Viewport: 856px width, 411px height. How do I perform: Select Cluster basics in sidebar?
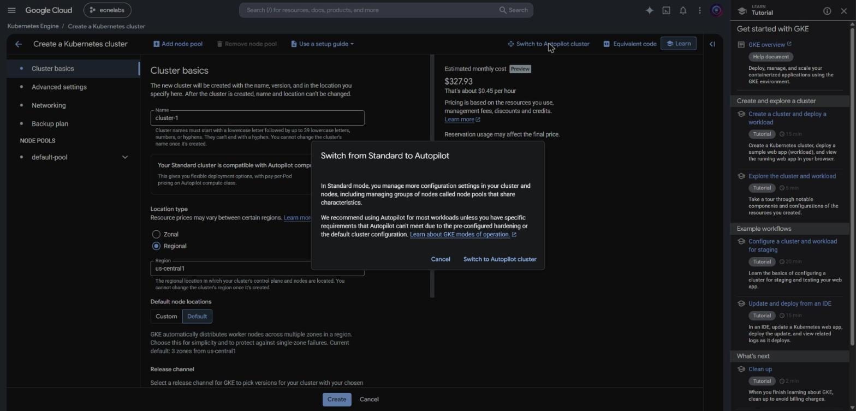[73, 68]
